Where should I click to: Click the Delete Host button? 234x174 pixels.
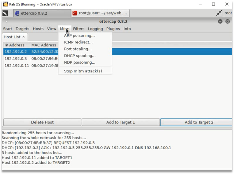42,122
